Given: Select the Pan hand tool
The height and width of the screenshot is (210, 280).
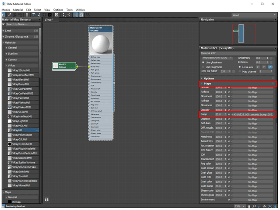Looking at the screenshot, I should pos(249,206).
